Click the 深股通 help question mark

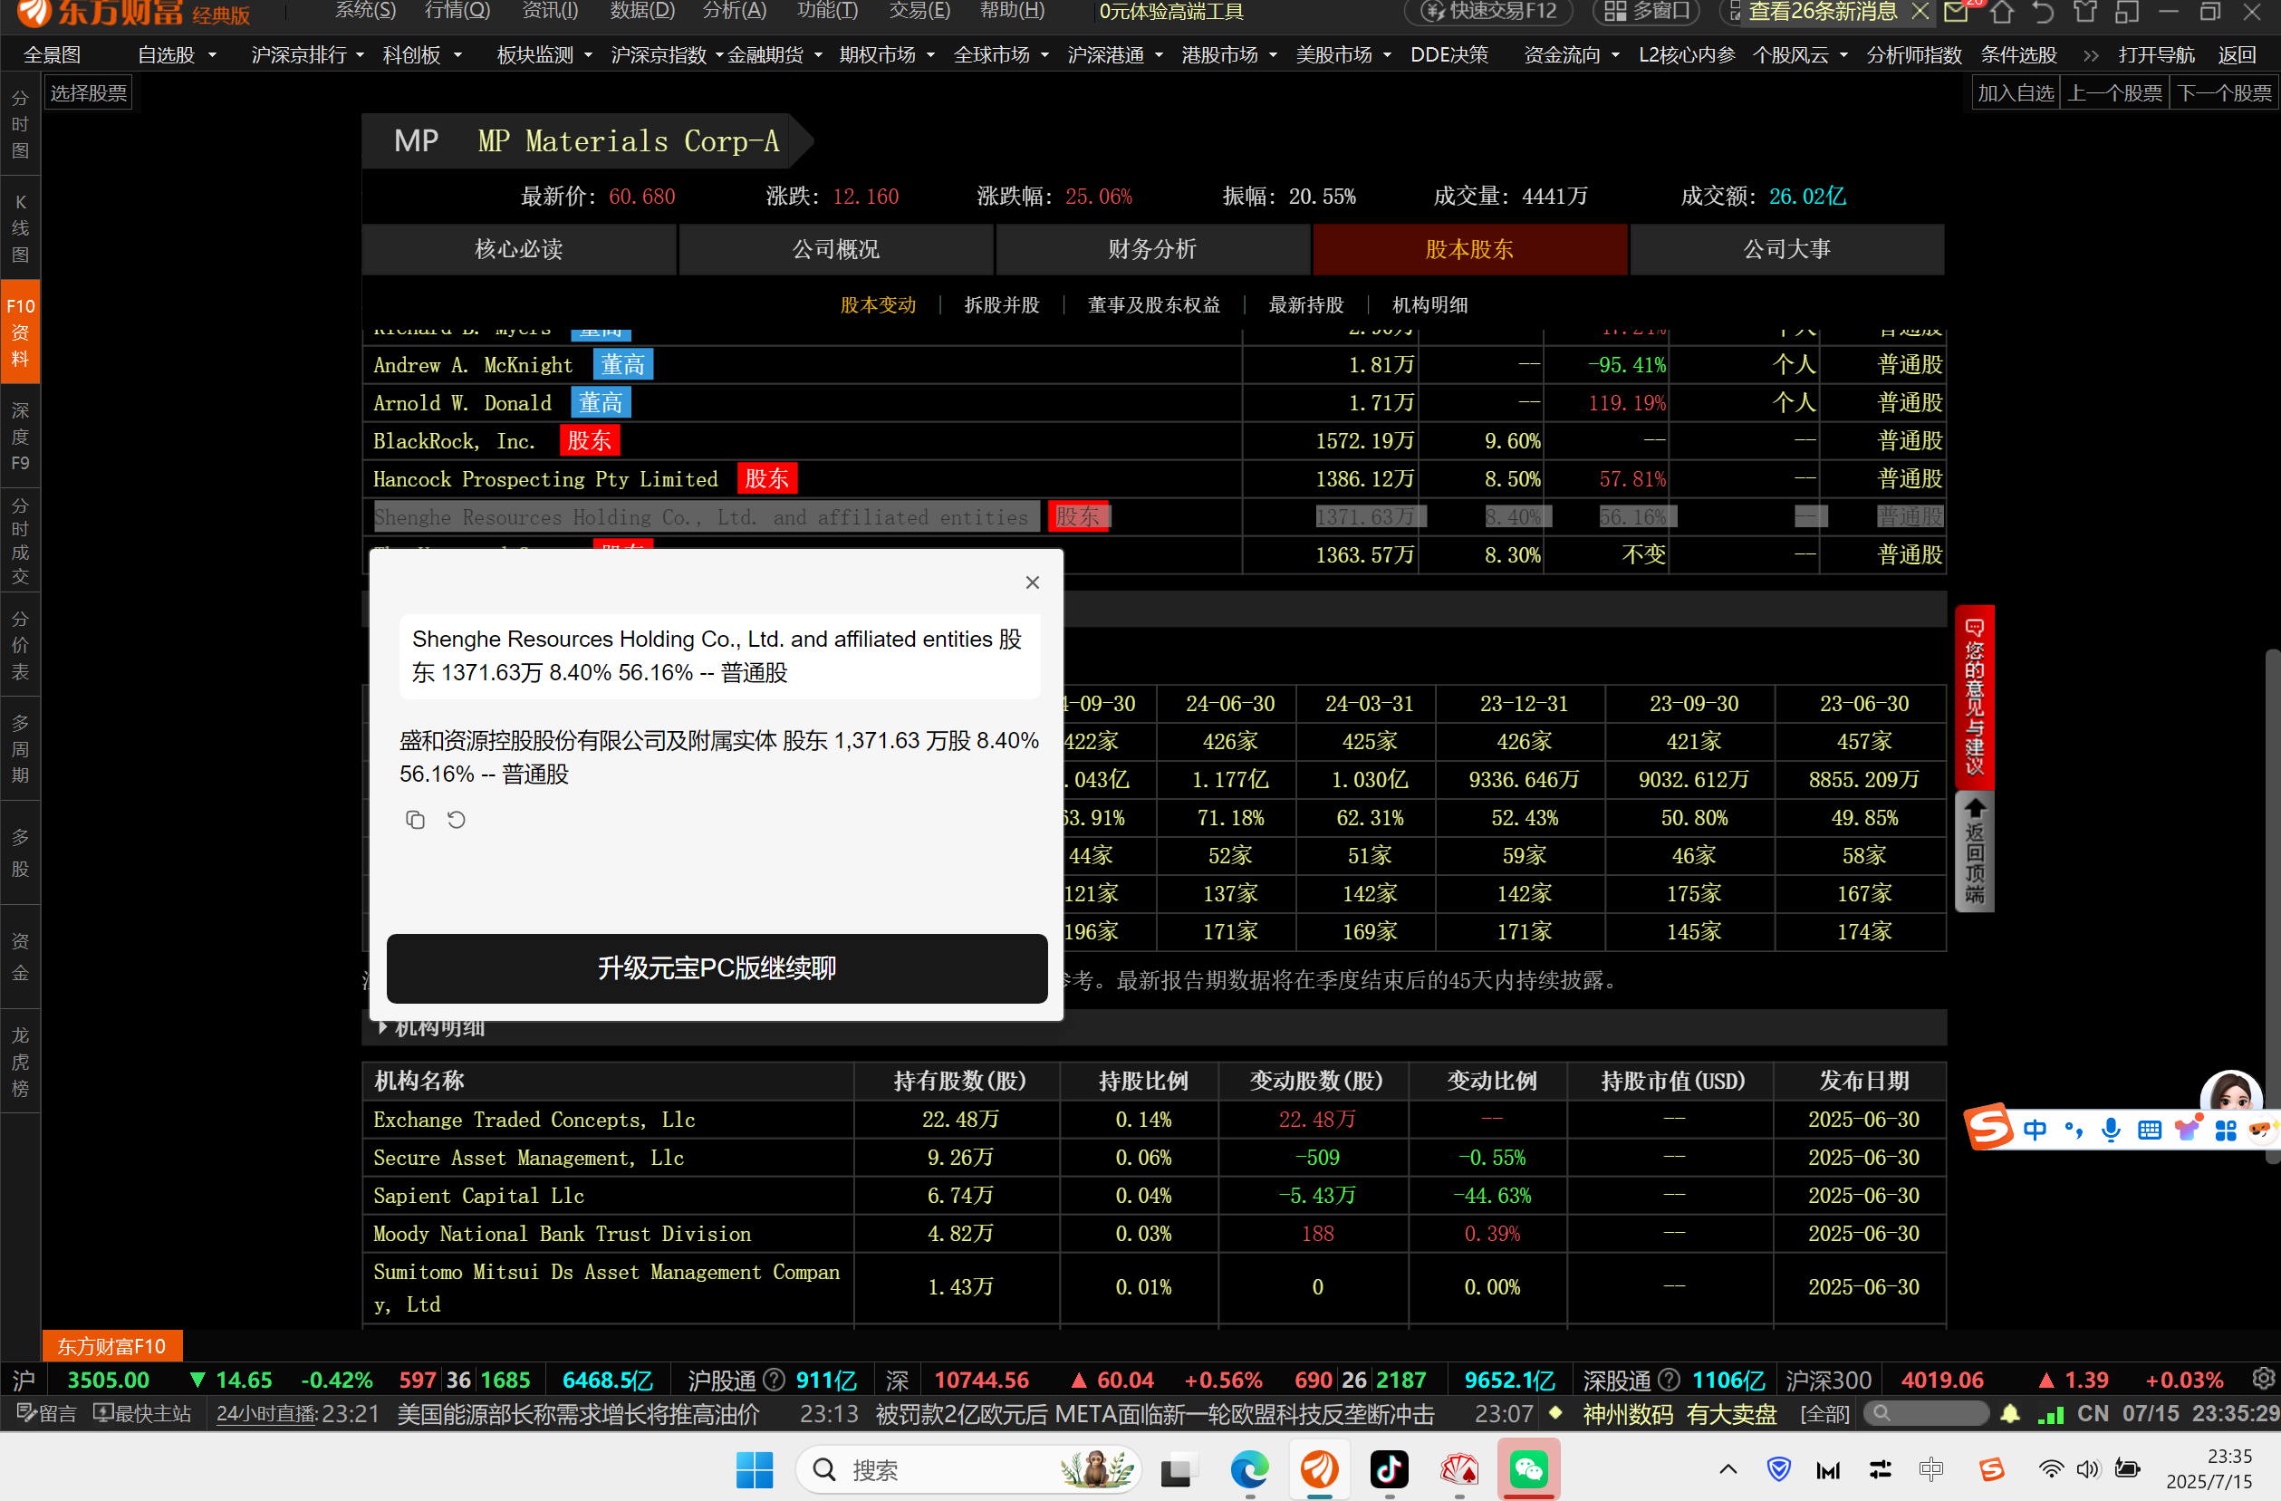1669,1380
